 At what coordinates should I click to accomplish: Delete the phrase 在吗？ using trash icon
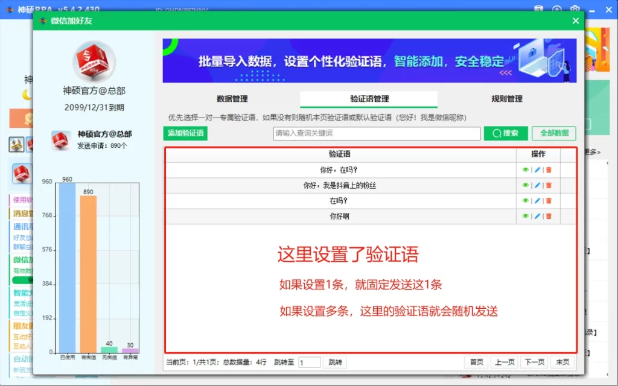click(549, 200)
